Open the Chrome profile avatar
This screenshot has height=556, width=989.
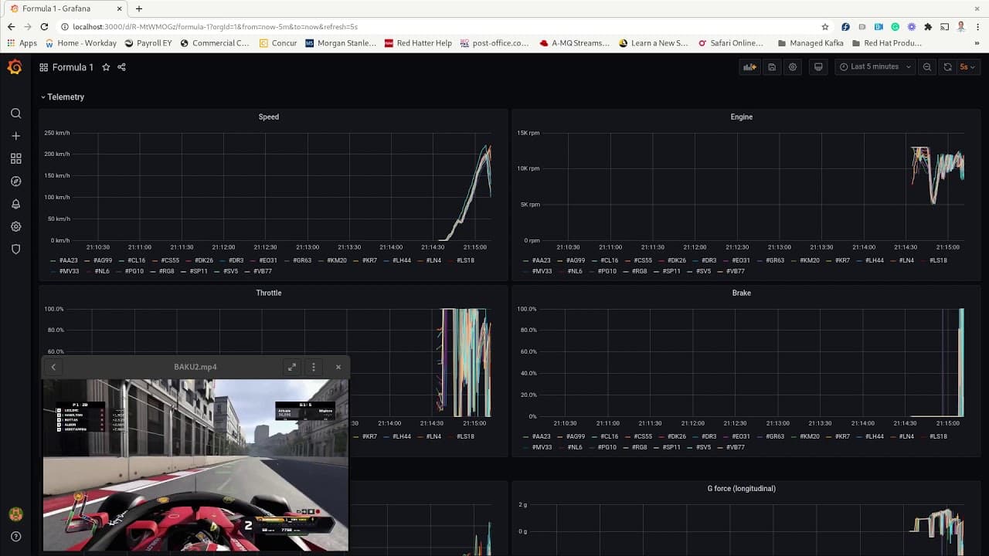[961, 26]
